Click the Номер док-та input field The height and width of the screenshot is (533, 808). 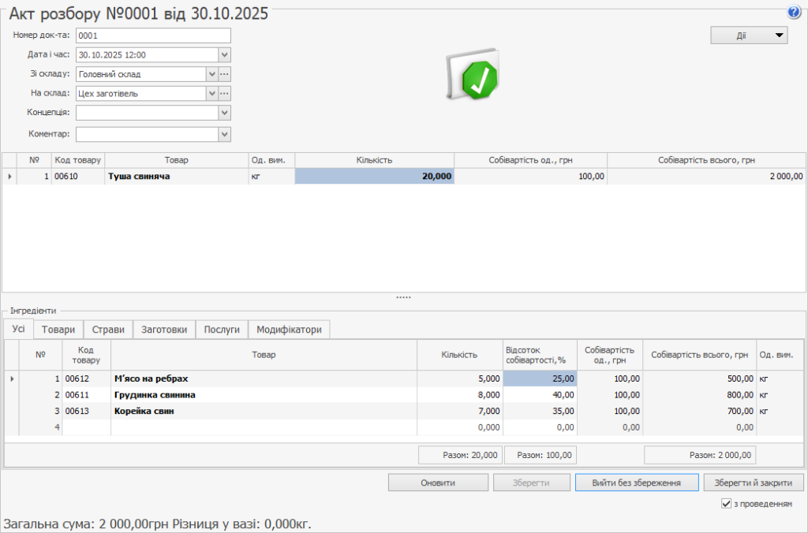[153, 35]
